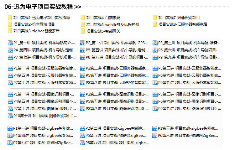Select folder name 项目实战5-web服务及远程控制

(113, 24)
